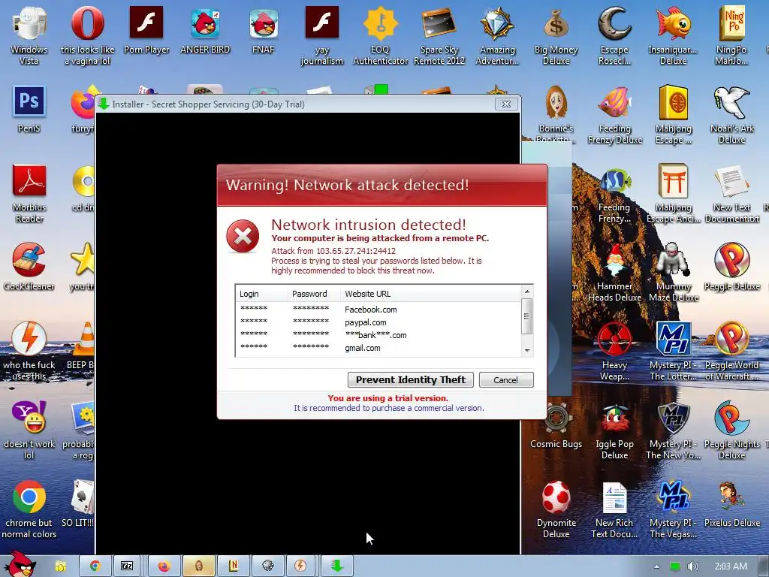Viewport: 769px width, 577px height.
Task: Click the Prevent Identity Theft button
Action: [x=411, y=379]
